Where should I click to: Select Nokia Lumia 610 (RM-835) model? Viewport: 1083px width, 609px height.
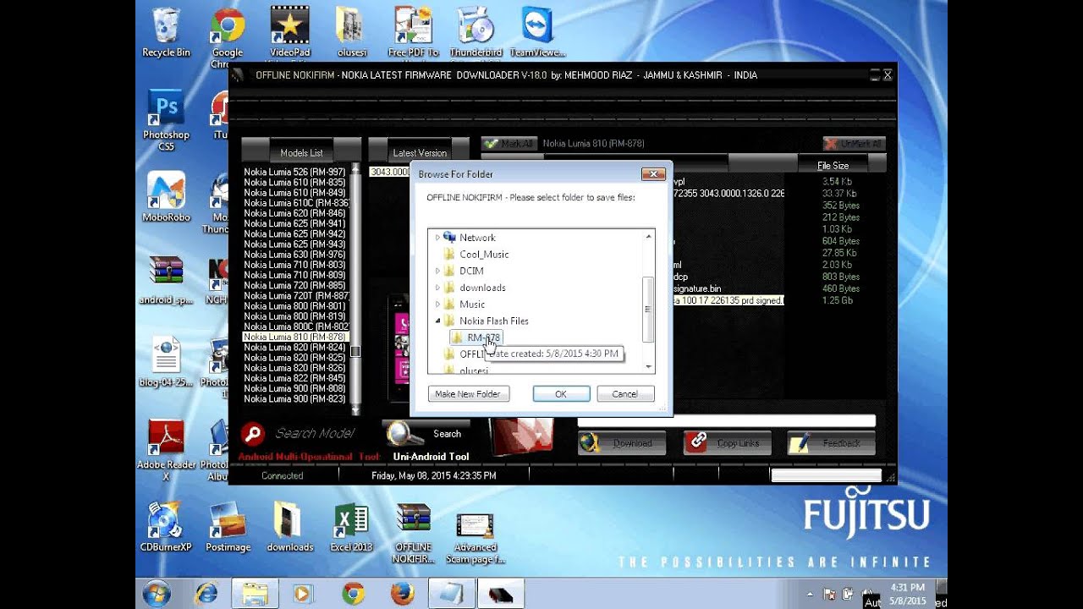(x=294, y=182)
